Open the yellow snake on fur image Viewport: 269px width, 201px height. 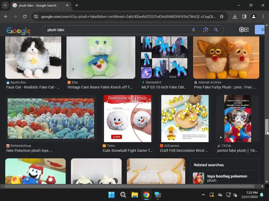tap(156, 171)
